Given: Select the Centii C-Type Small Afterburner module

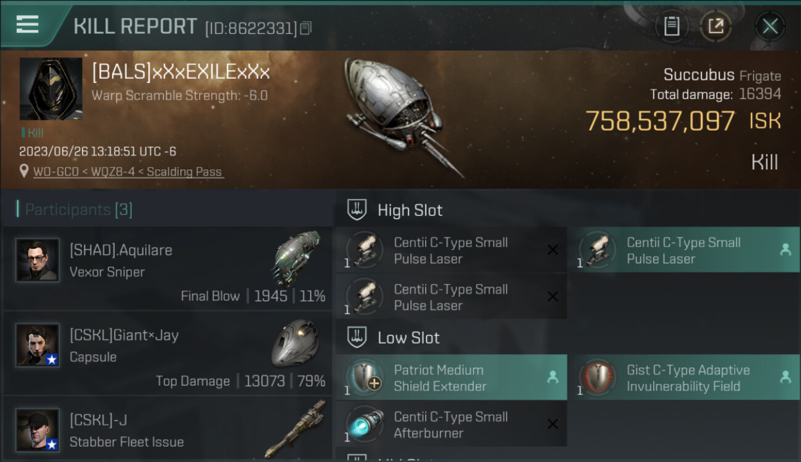Looking at the screenshot, I should [451, 424].
